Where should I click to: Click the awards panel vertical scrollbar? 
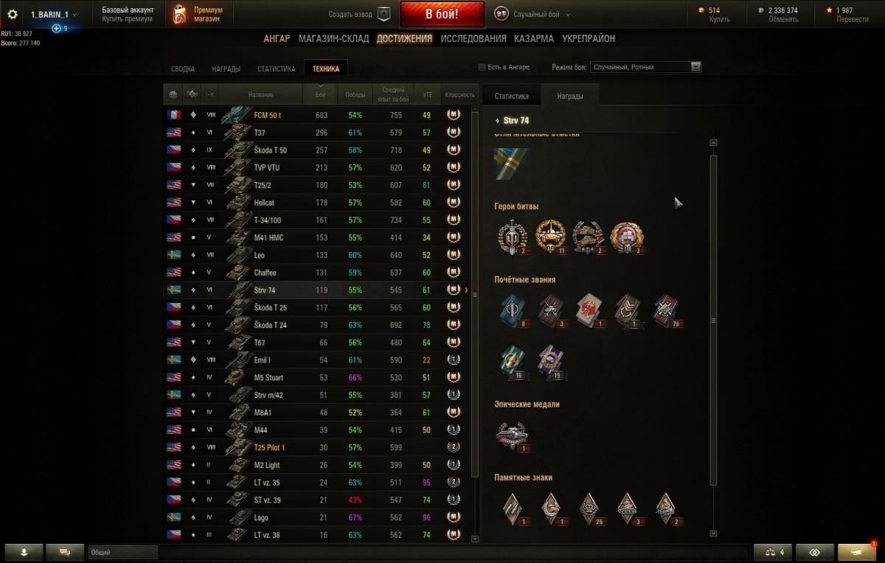pos(713,321)
